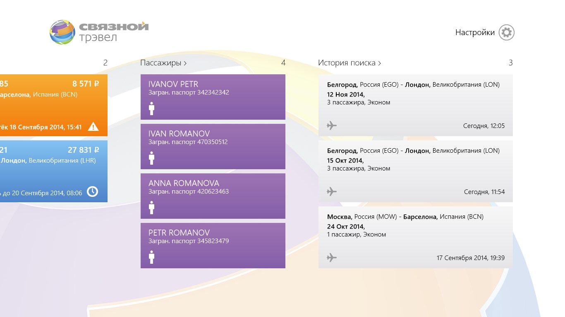The width and height of the screenshot is (565, 317).
Task: Open the Белгород–Лондон route for 12 Ноя 2014
Action: point(413,85)
